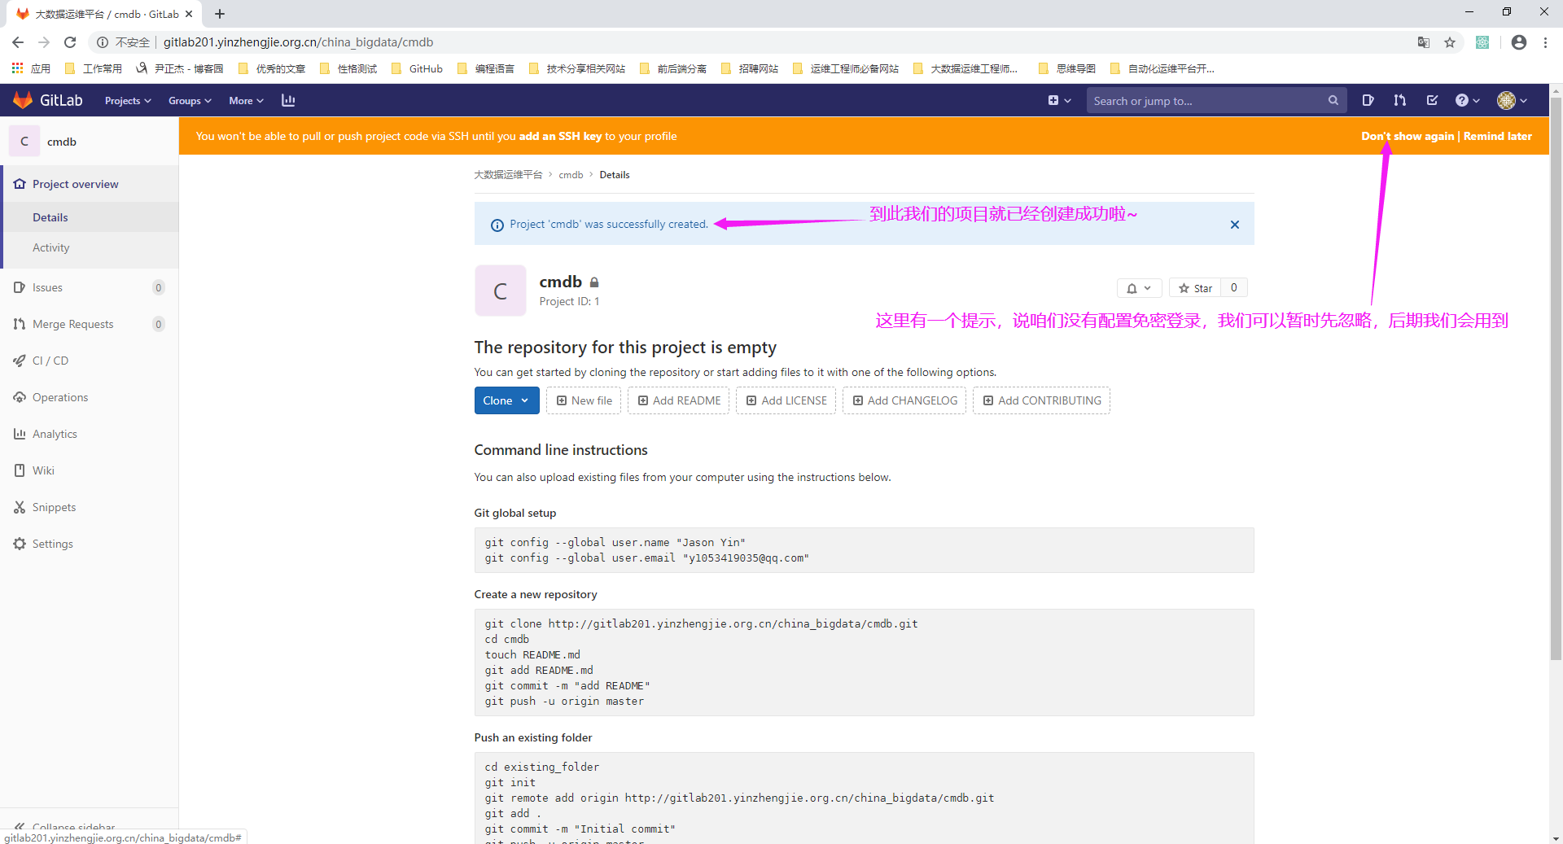Open the 工作常用 bookmark folder
Image resolution: width=1563 pixels, height=844 pixels.
pyautogui.click(x=93, y=68)
